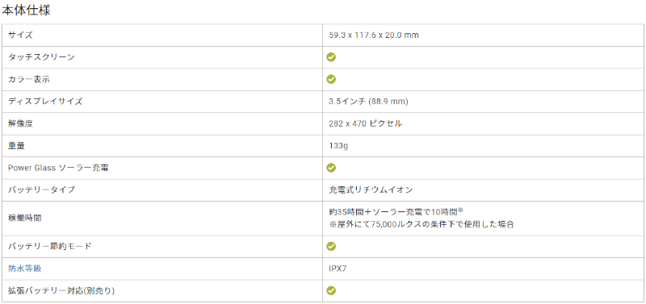Click the 59.3 x 117.6 x 20.0 mm value
This screenshot has width=646, height=304.
tap(374, 35)
